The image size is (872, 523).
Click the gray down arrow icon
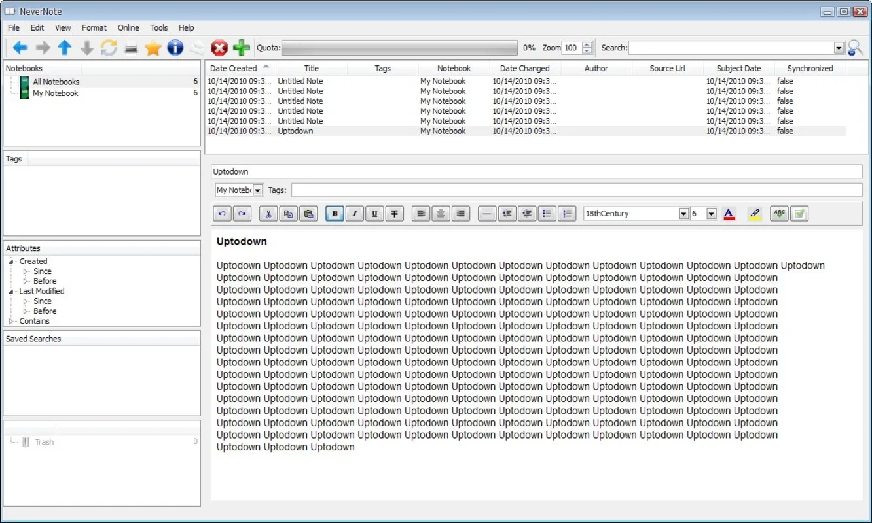tap(86, 47)
